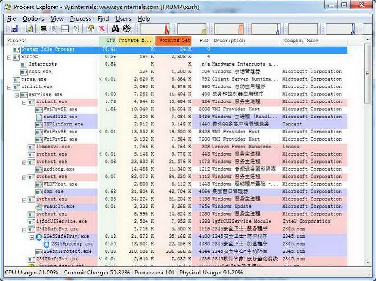The width and height of the screenshot is (376, 281).
Task: Click the Refresh Now toolbar icon
Action: [29, 29]
